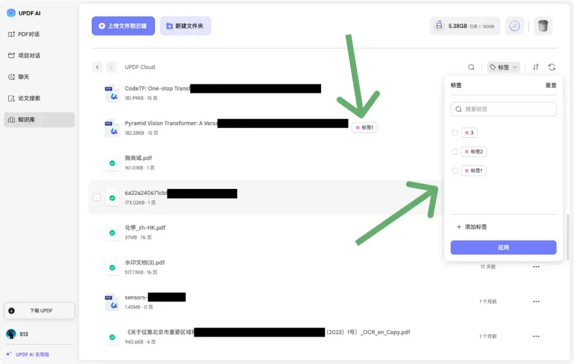Viewport: 574px width, 364px height.
Task: Click 添加标签 to add a tag
Action: (472, 227)
